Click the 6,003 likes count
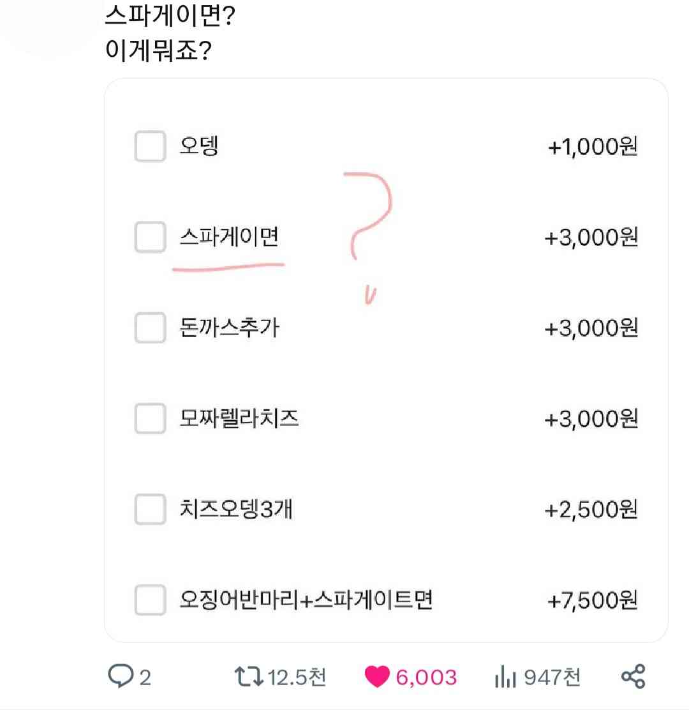Viewport: 689px width, 710px height. (x=426, y=677)
